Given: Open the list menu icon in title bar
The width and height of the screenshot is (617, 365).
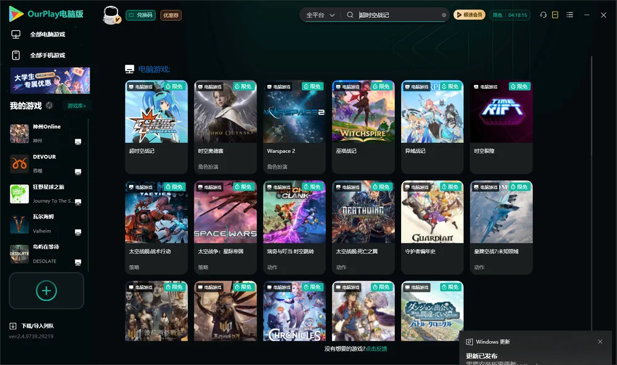Looking at the screenshot, I should coord(569,15).
